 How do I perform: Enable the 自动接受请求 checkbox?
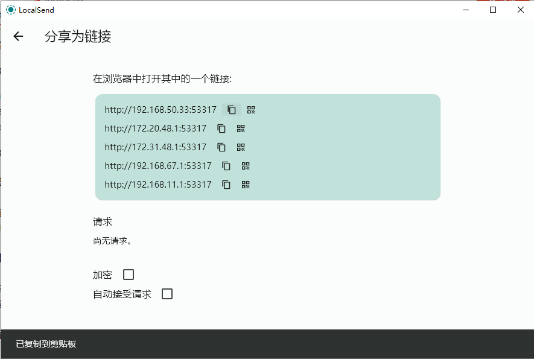point(167,294)
